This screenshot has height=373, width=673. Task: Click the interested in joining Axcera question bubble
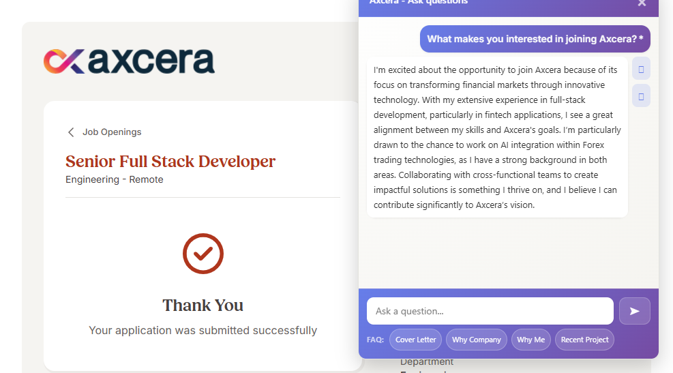click(535, 39)
